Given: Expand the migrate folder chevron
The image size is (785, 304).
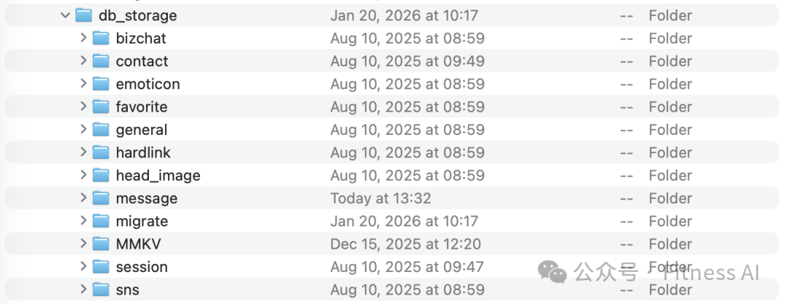Looking at the screenshot, I should pos(84,221).
